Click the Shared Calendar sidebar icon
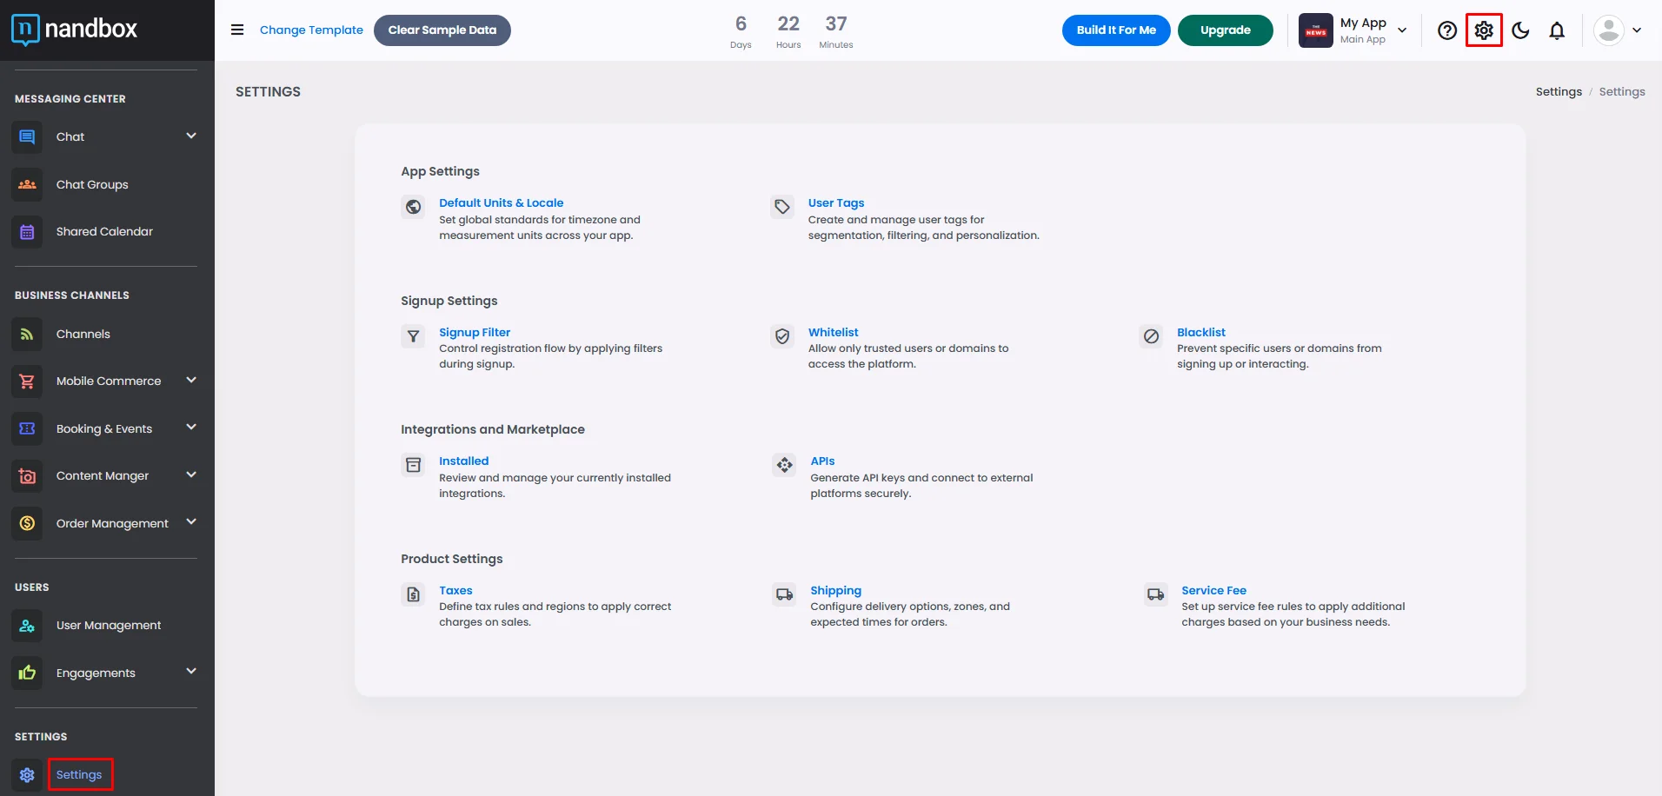 click(x=27, y=232)
